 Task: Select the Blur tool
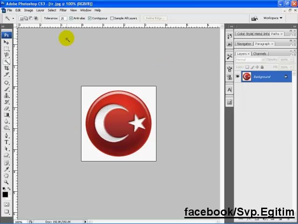[x=6, y=121]
